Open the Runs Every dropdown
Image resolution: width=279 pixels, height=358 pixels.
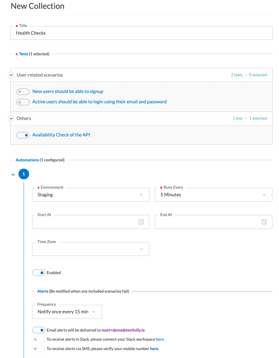click(x=214, y=195)
